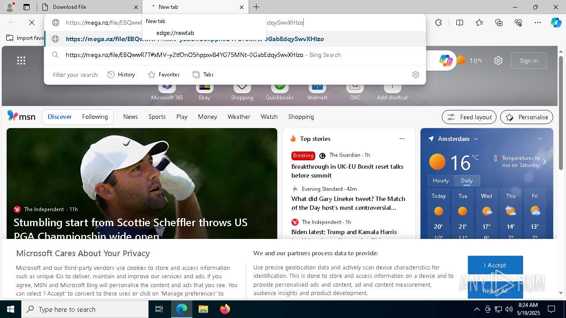Click the msn logo
Image resolution: width=566 pixels, height=318 pixels.
point(21,116)
